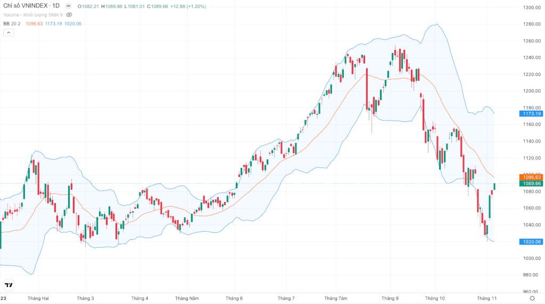The image size is (545, 304).
Task: Click the blue 1020.06 lower band label
Action: click(x=531, y=242)
